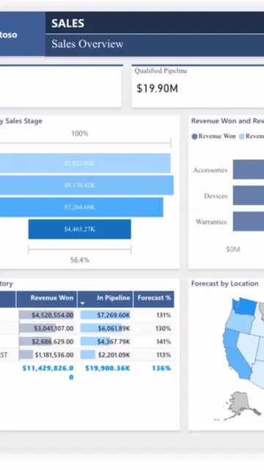Select the $8,170.42K funnel bar
The image size is (264, 470).
point(87,185)
